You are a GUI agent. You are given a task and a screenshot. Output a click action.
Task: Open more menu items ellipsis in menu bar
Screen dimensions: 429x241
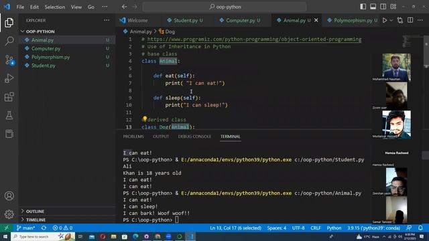105,7
